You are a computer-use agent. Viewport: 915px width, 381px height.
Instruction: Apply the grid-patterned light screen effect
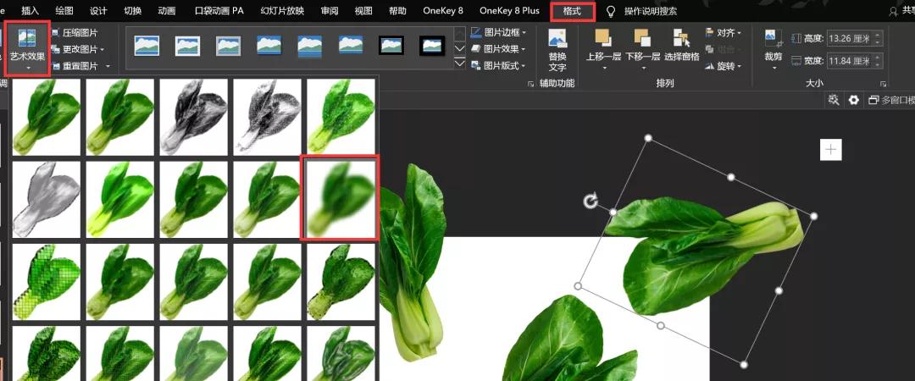[x=46, y=282]
